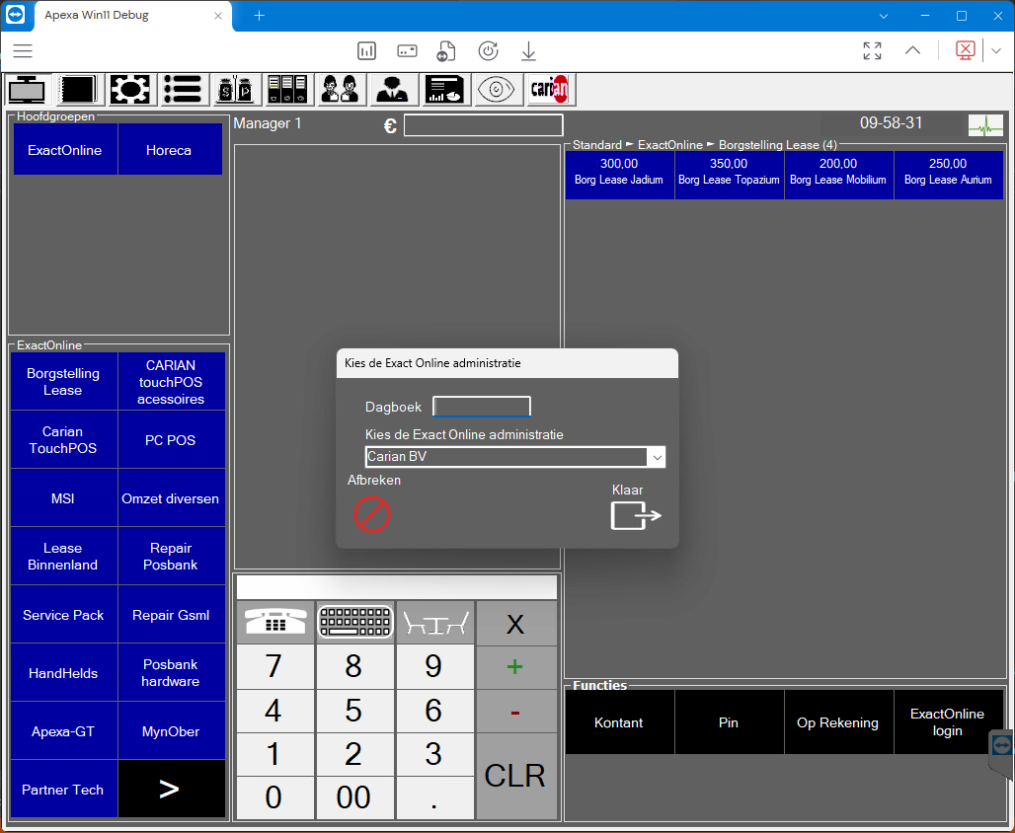The height and width of the screenshot is (833, 1015).
Task: Open the MSI group
Action: pyautogui.click(x=63, y=497)
